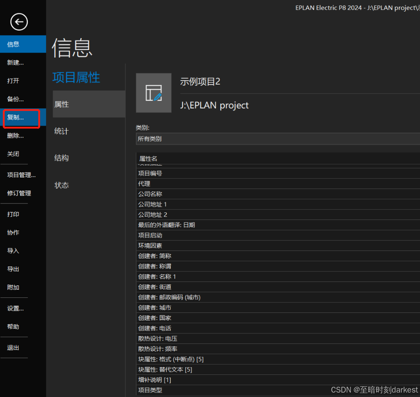This screenshot has width=420, height=397.
Task: Open 修订管理 entry
Action: [x=23, y=193]
